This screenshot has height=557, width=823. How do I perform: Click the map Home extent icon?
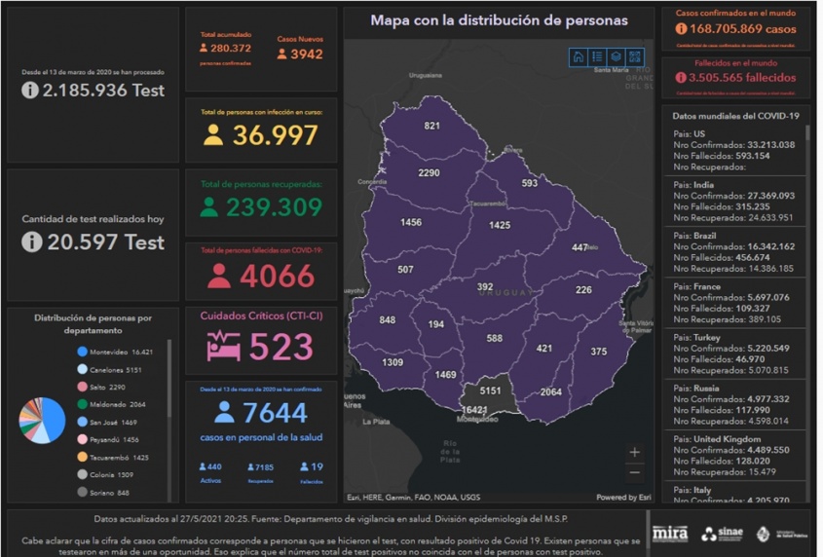pyautogui.click(x=579, y=57)
